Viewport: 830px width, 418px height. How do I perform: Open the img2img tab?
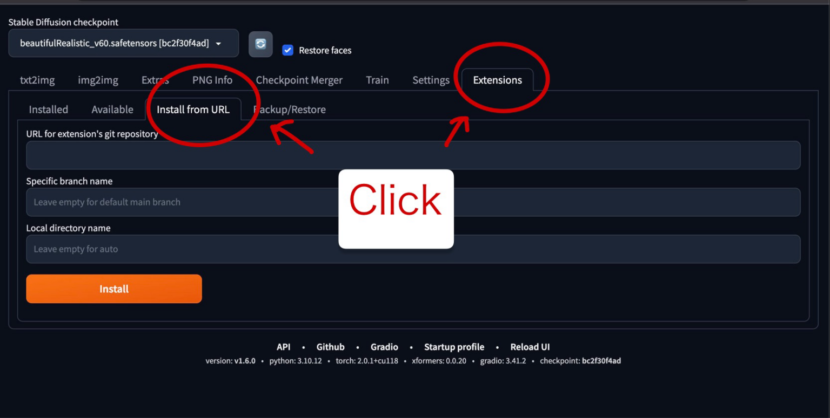point(98,80)
